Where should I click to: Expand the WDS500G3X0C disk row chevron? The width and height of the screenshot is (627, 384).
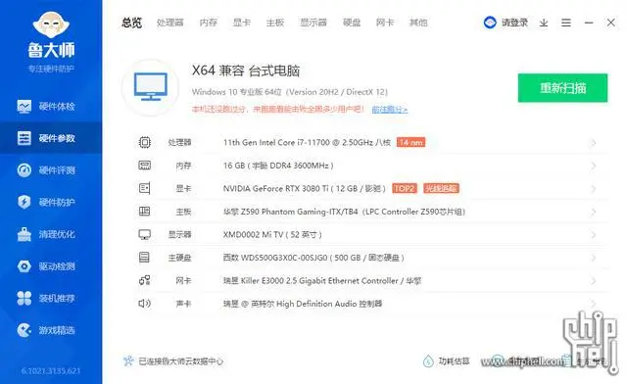tap(594, 258)
